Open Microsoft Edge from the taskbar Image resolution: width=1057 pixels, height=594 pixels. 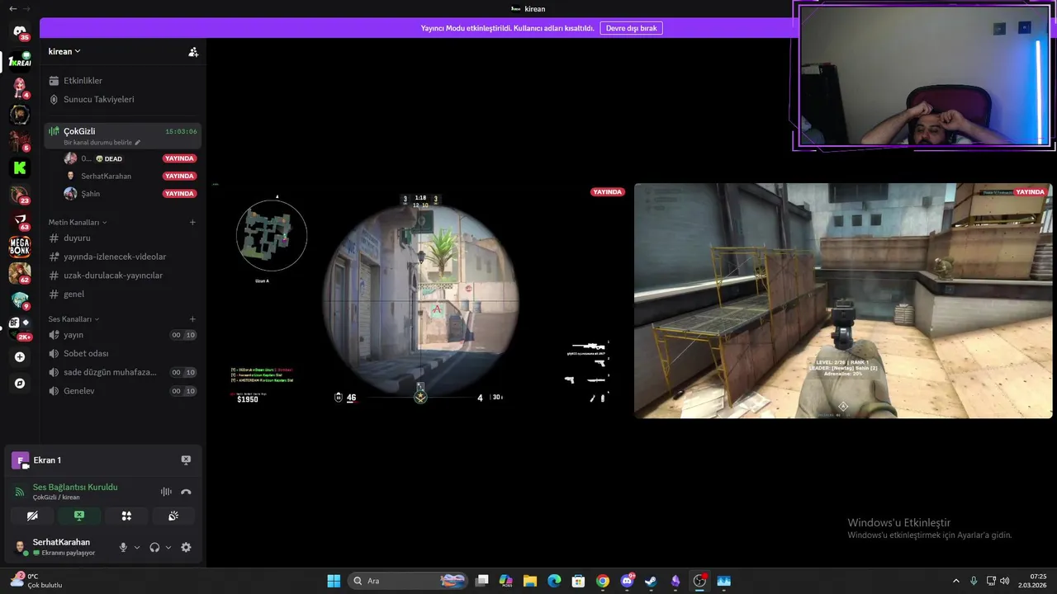(x=554, y=581)
